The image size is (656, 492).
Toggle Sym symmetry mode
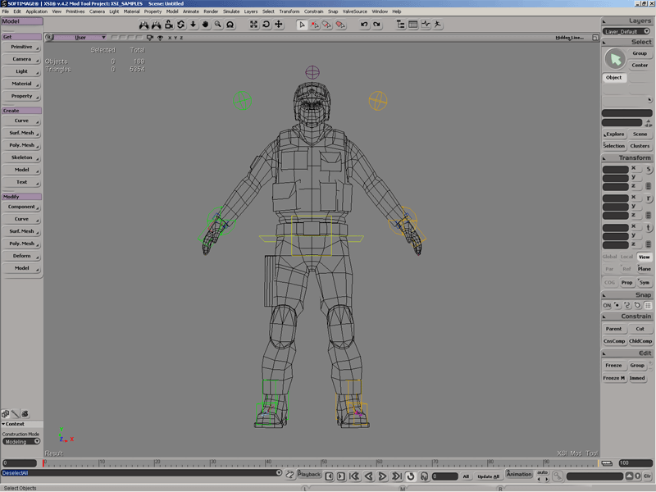point(645,282)
